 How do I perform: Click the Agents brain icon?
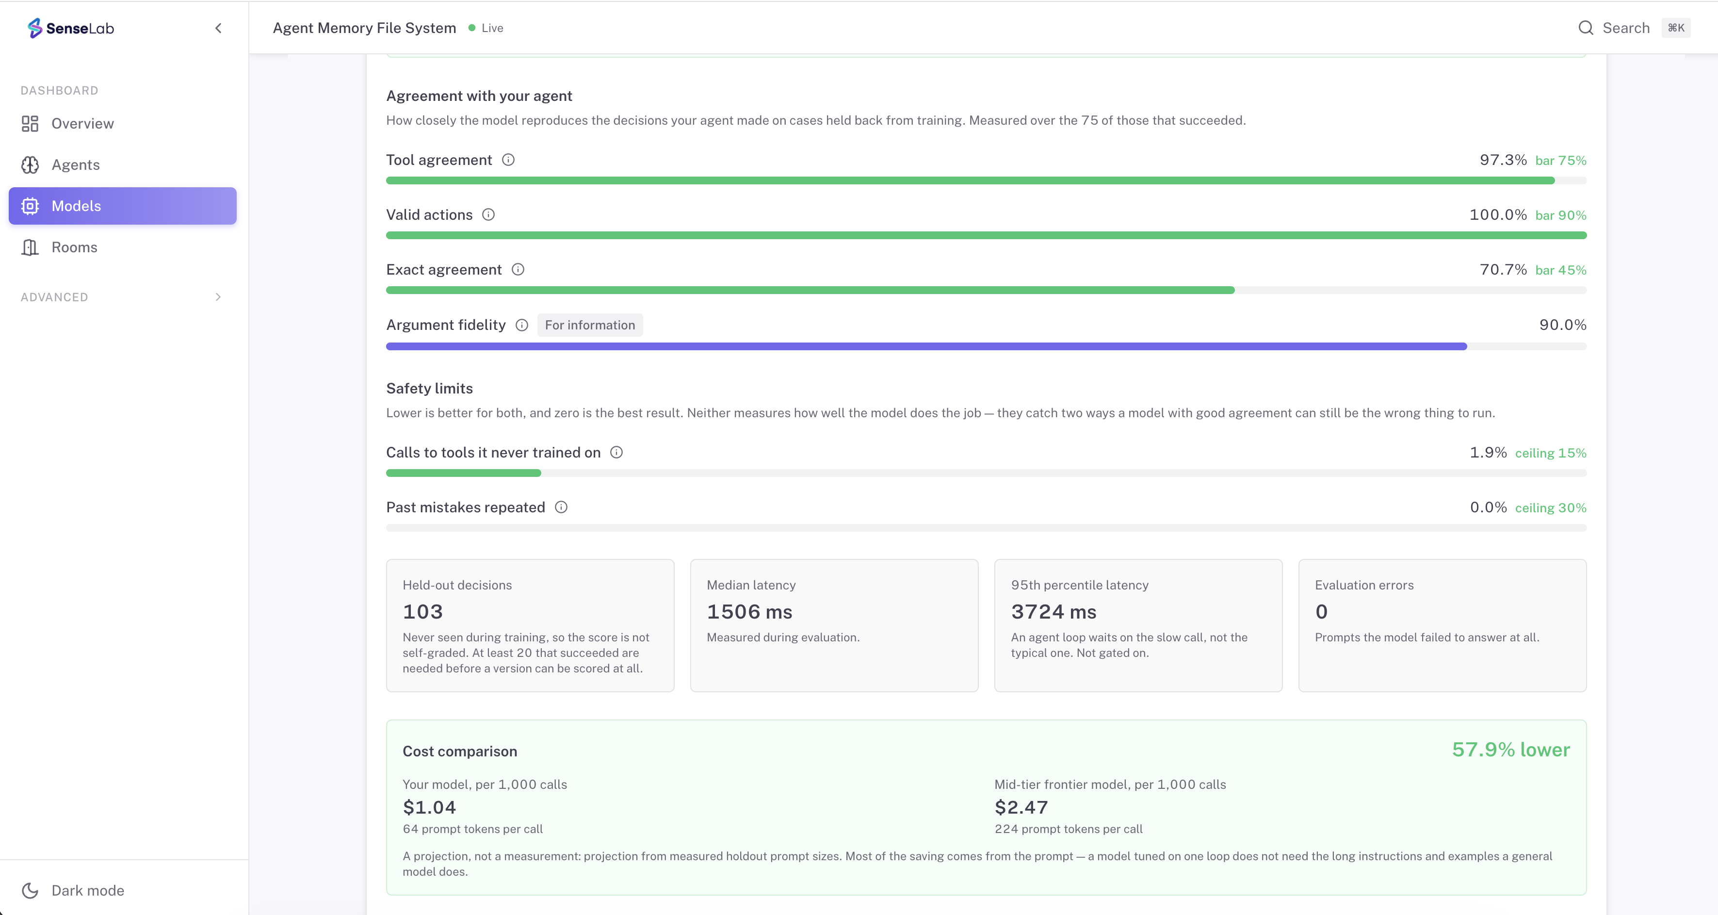(x=30, y=165)
